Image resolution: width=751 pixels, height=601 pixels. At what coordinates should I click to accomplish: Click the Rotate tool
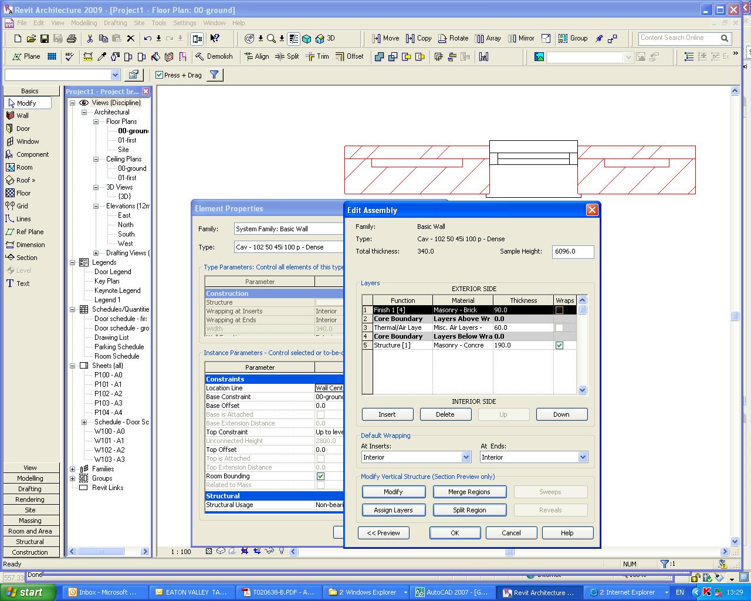(452, 38)
